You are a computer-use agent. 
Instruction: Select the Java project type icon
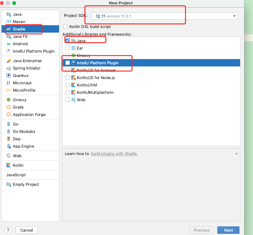(9, 14)
